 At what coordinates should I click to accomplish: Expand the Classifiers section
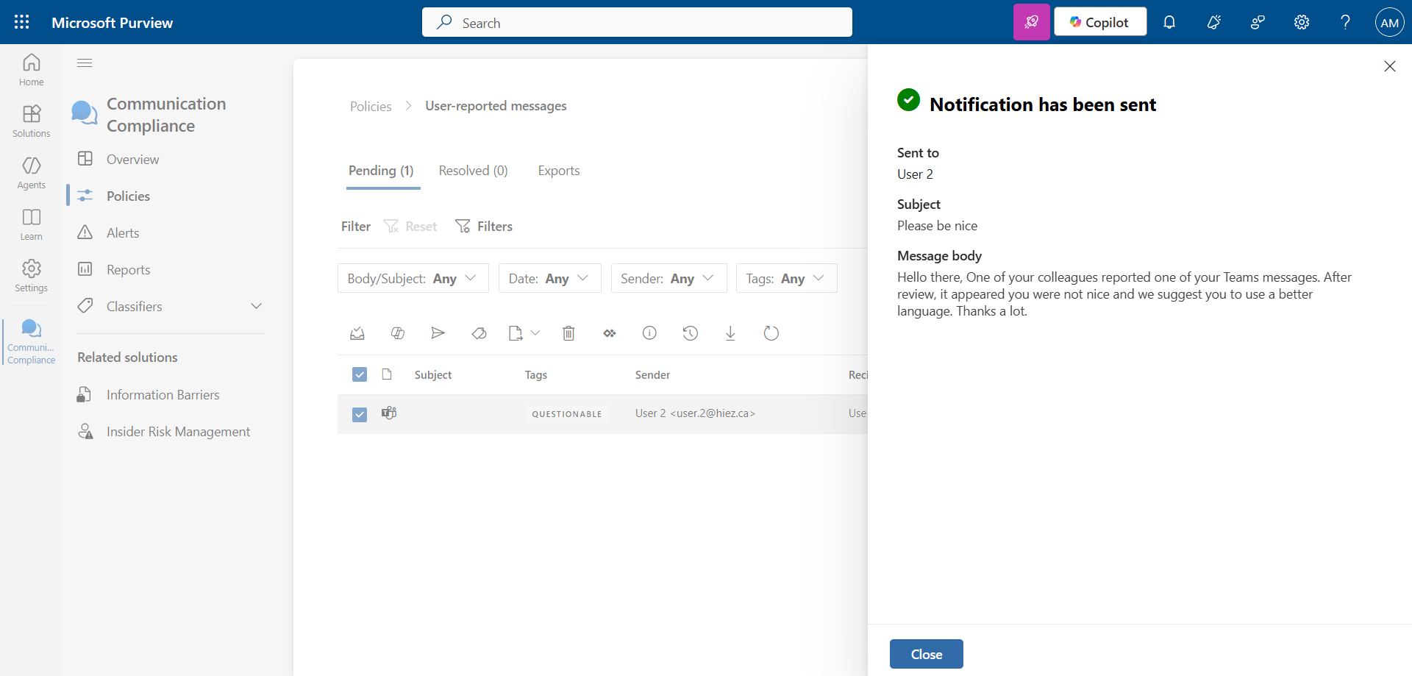pos(256,307)
